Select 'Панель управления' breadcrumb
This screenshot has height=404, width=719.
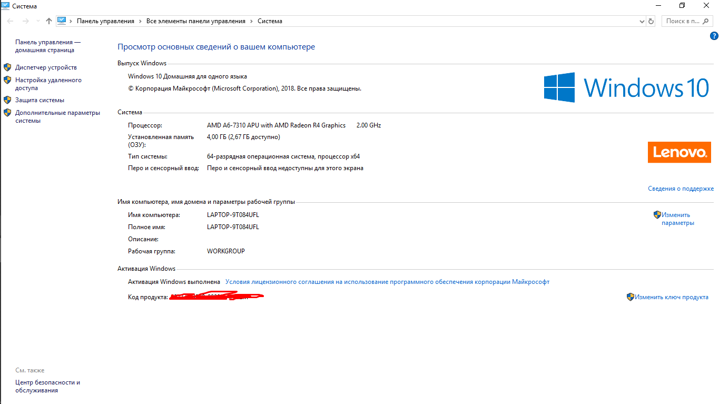point(105,21)
